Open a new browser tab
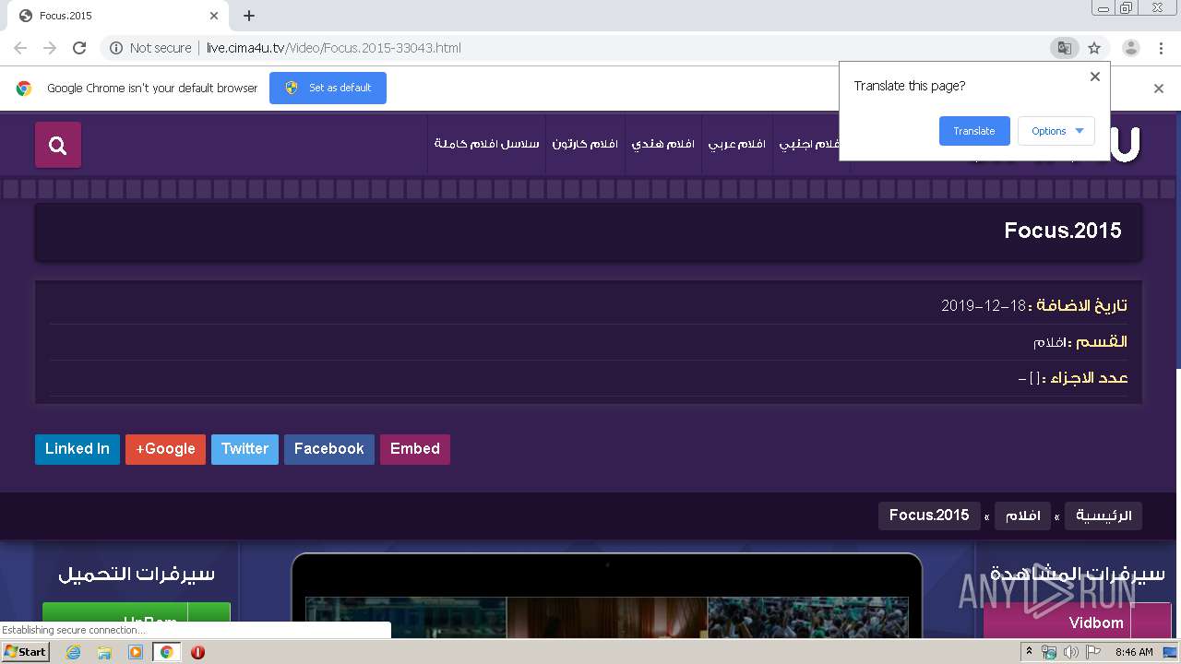 point(249,16)
